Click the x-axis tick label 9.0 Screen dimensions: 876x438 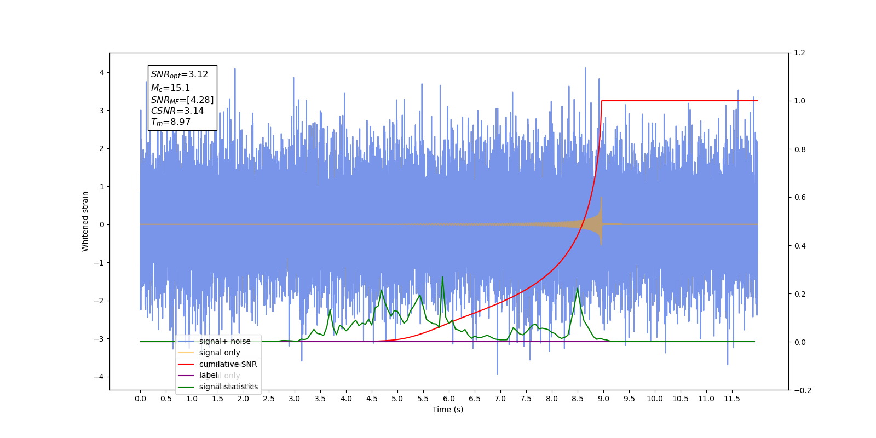[603, 399]
